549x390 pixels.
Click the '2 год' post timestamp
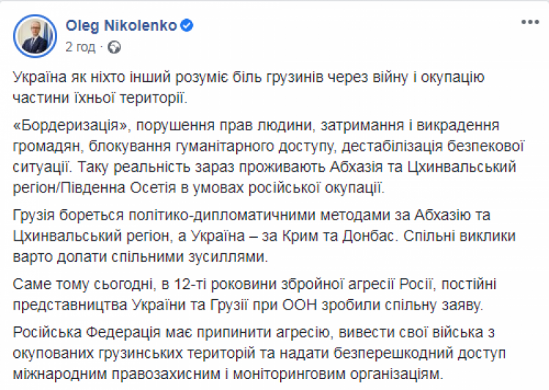[x=80, y=47]
